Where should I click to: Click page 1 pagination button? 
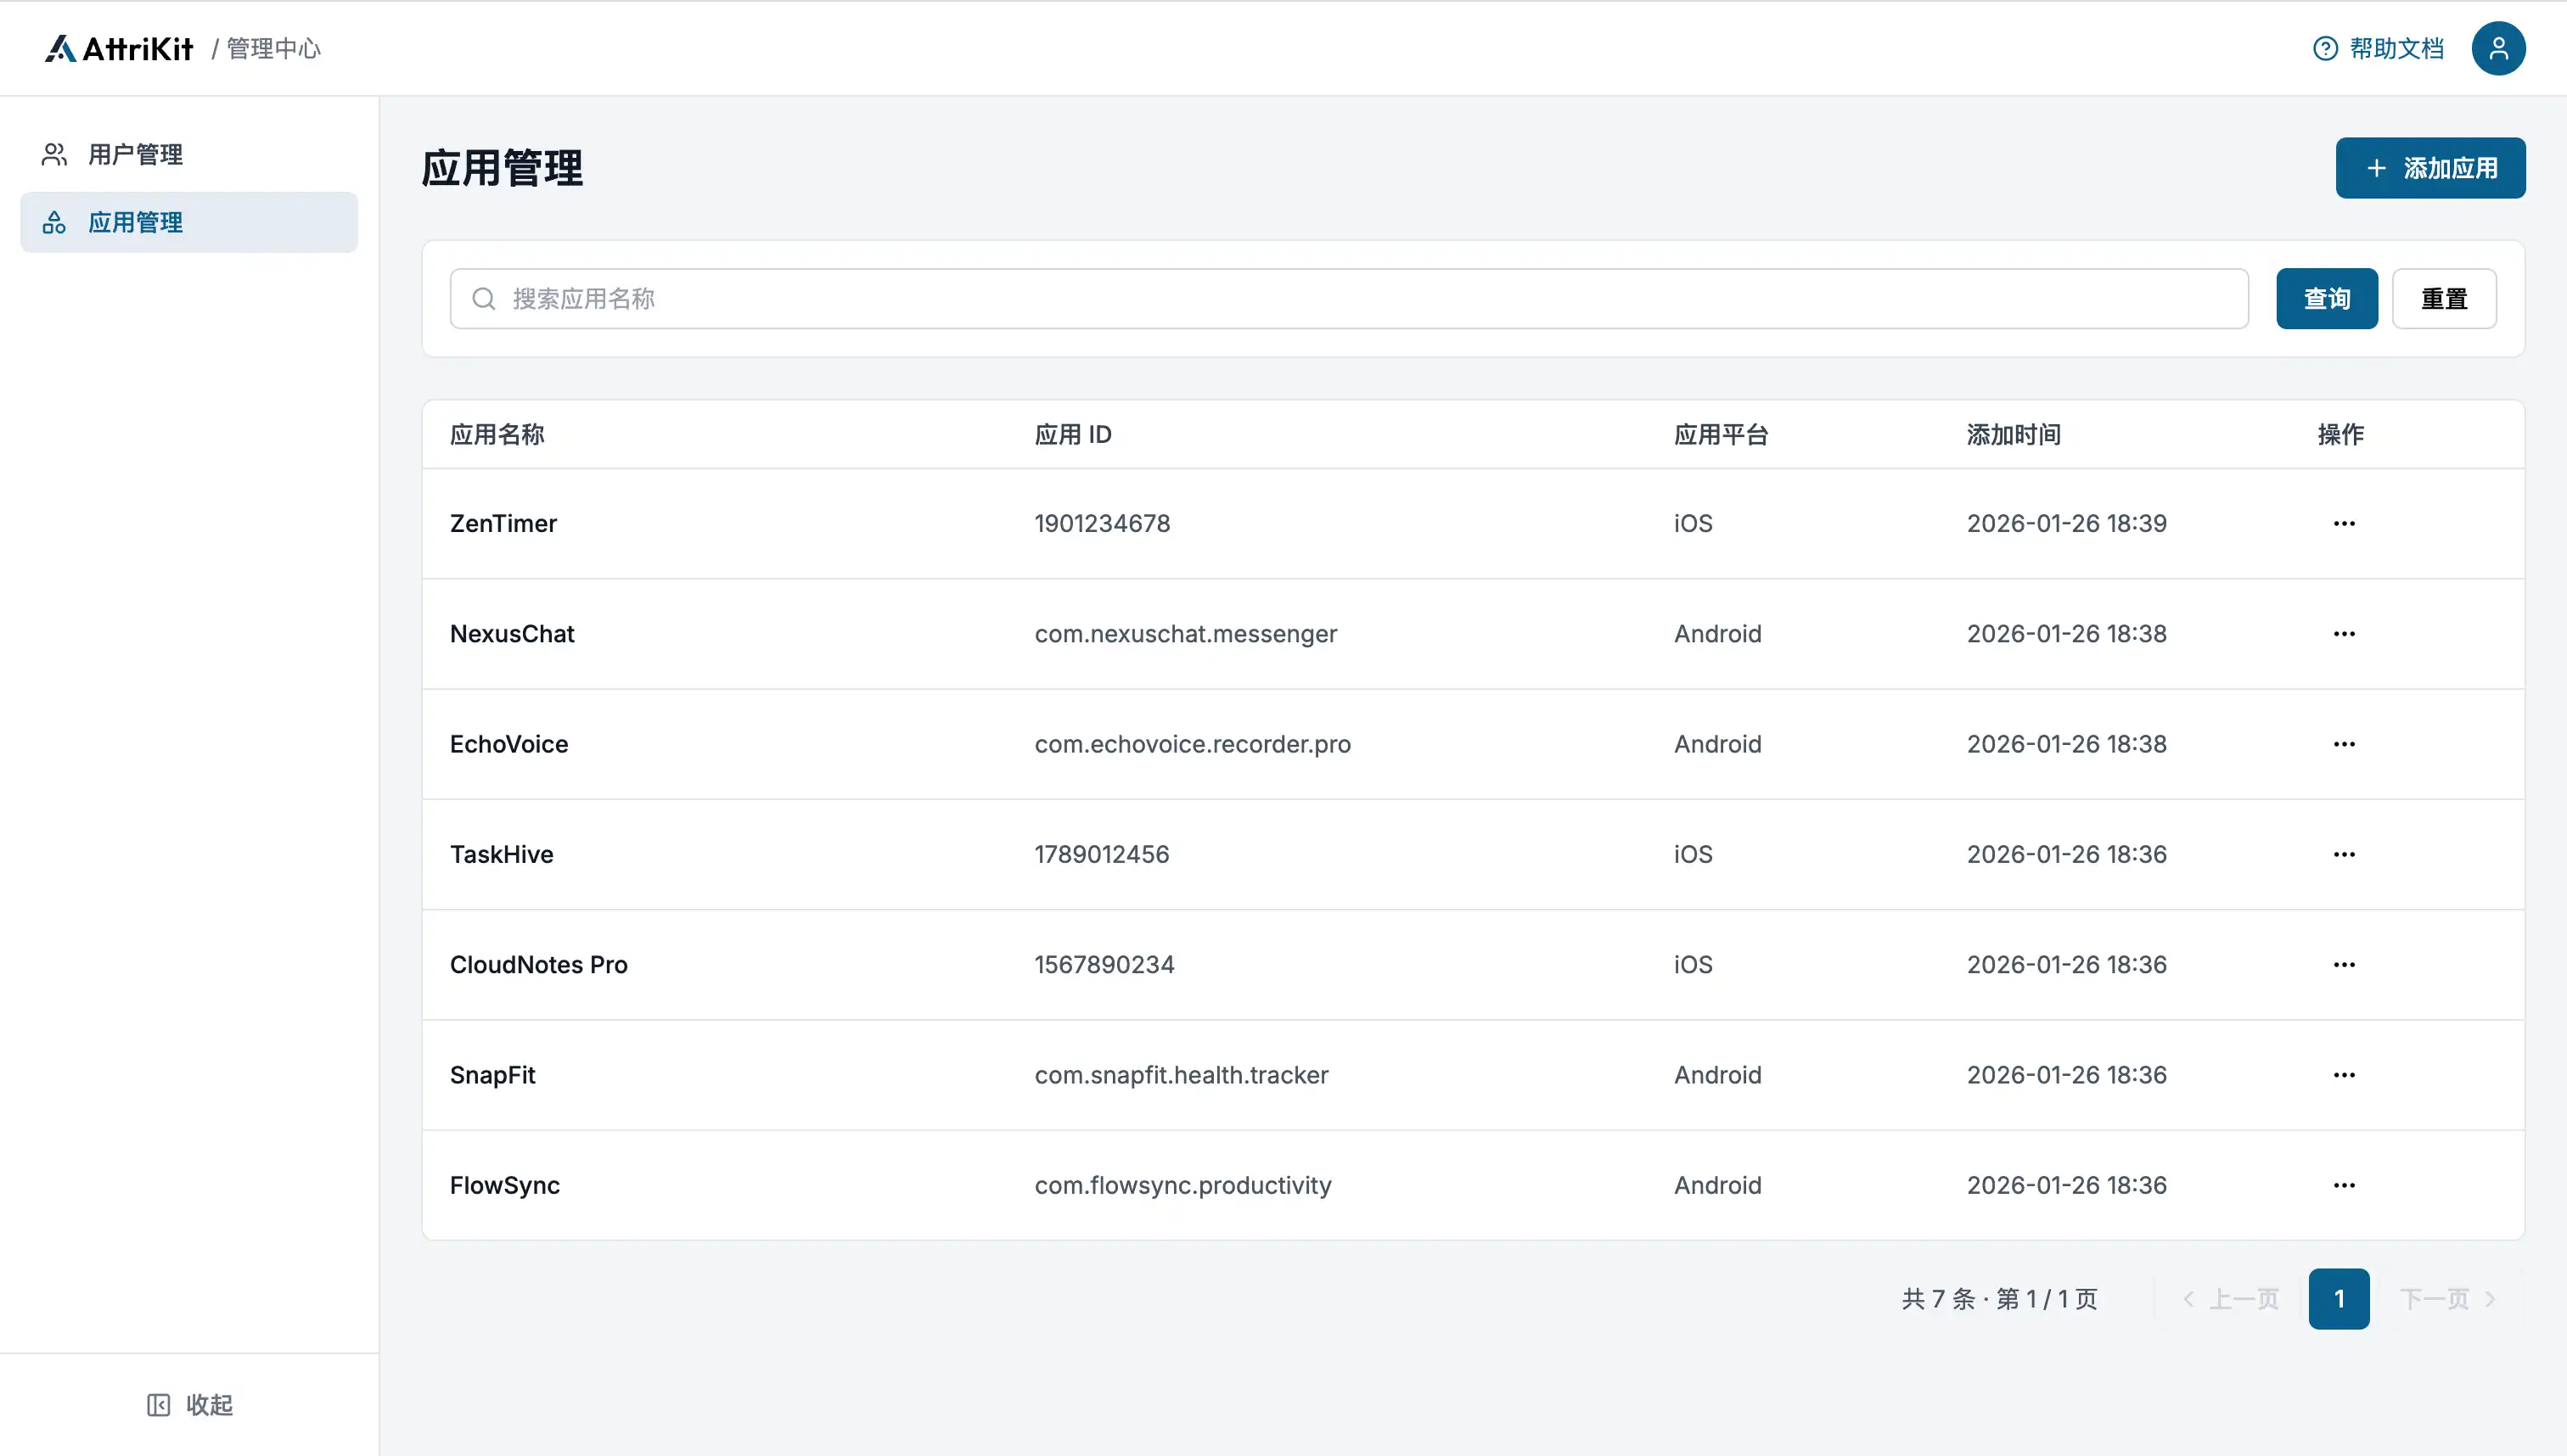[x=2338, y=1299]
